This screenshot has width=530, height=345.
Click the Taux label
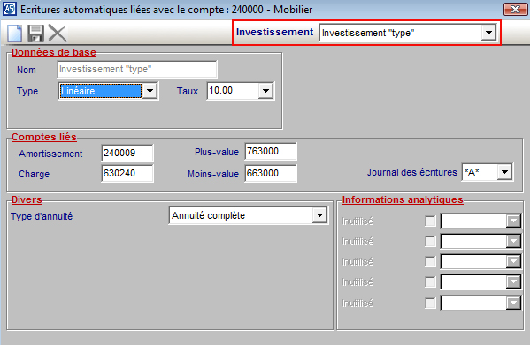tap(188, 91)
